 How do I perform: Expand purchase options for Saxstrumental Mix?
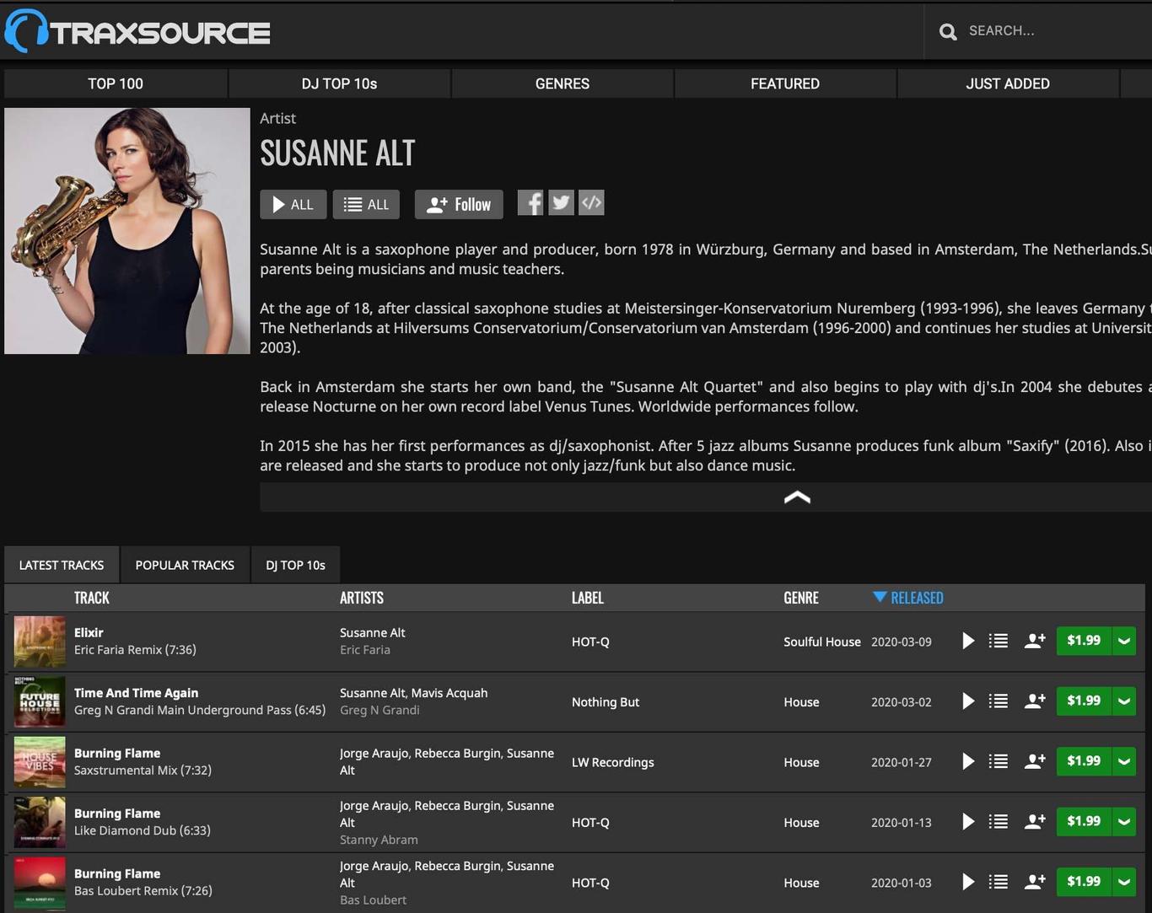[x=1124, y=761]
